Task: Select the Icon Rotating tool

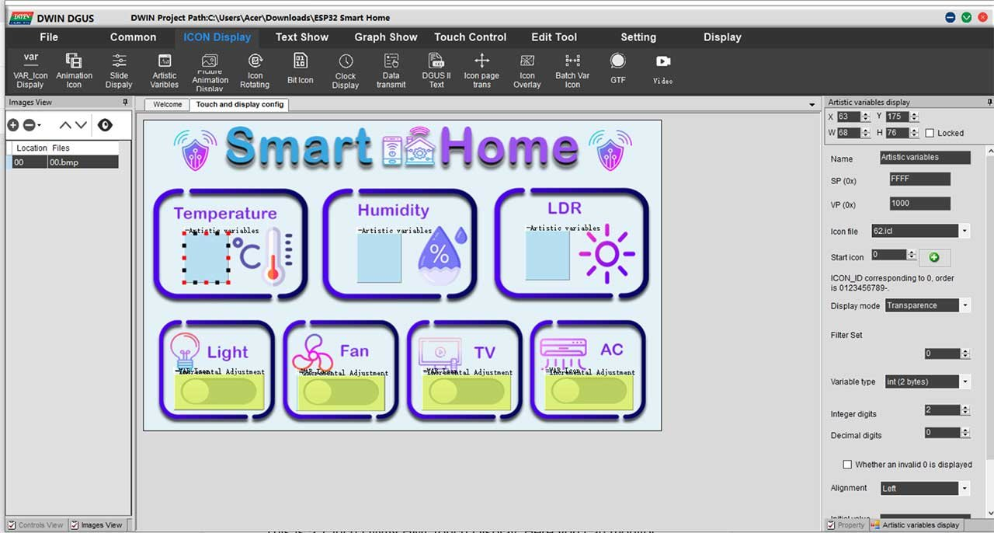Action: (255, 69)
